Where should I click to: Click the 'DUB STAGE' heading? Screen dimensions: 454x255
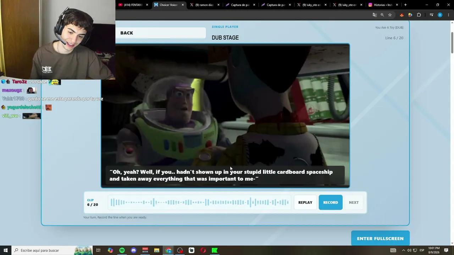click(x=225, y=38)
